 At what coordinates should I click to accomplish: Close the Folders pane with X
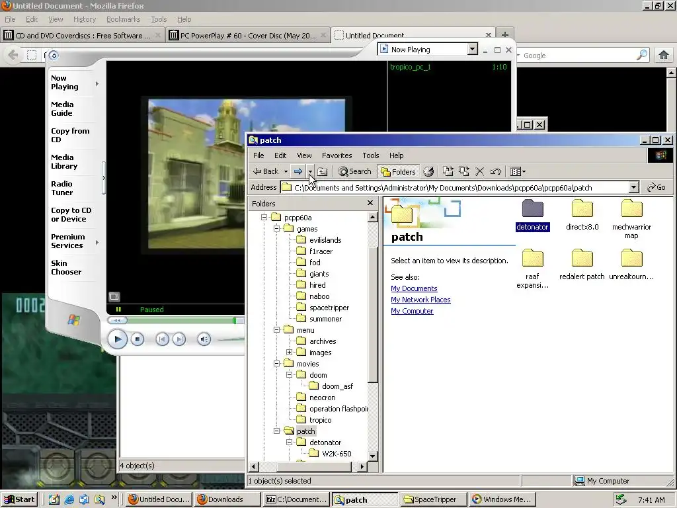click(x=370, y=202)
